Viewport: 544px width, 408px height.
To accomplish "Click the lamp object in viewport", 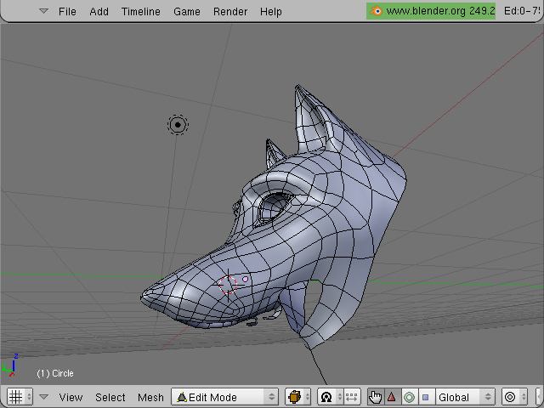I will [x=178, y=125].
